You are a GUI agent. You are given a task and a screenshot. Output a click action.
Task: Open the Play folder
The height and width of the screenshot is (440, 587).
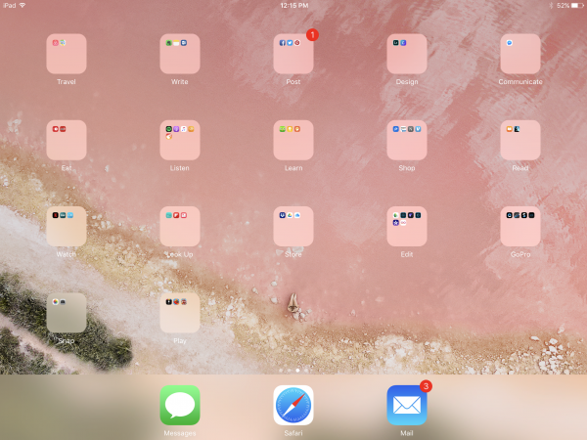[x=180, y=313]
